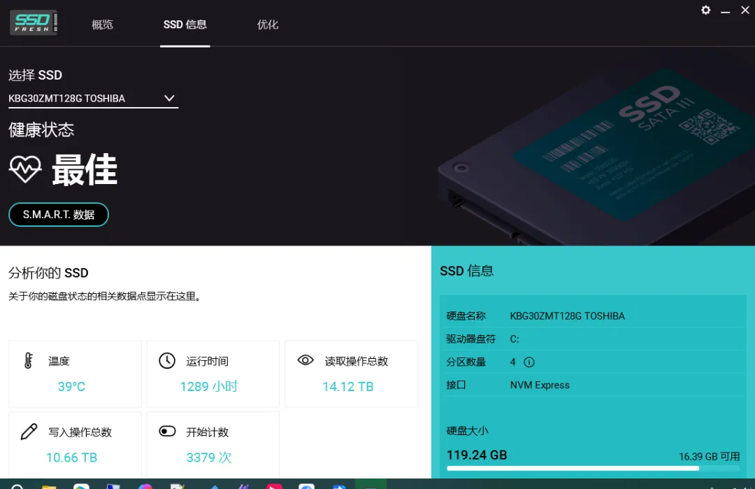Minimize the SSD Fresh window
Image resolution: width=755 pixels, height=489 pixels.
pos(725,10)
